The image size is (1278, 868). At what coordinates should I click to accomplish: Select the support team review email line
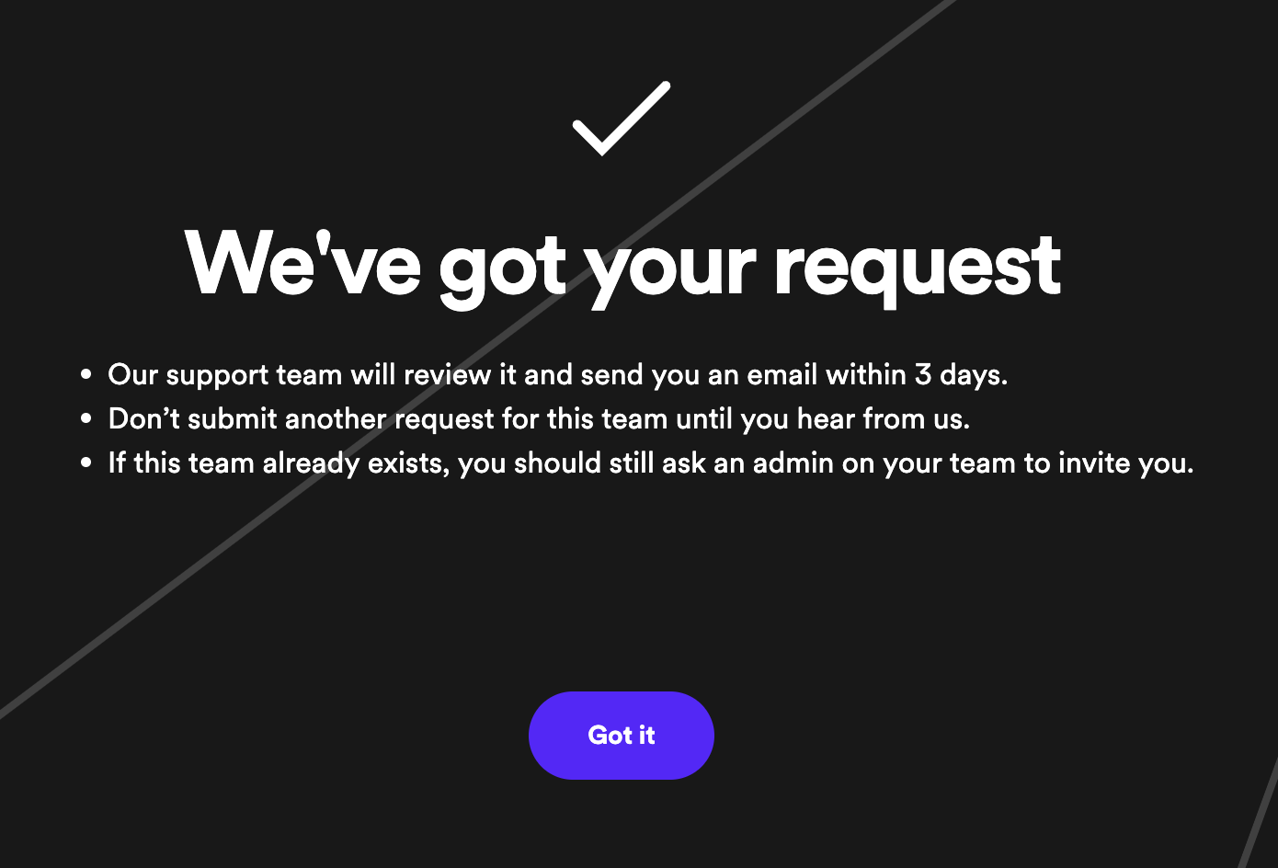(557, 375)
